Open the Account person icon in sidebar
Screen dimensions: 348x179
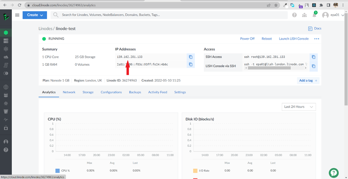click(6, 142)
